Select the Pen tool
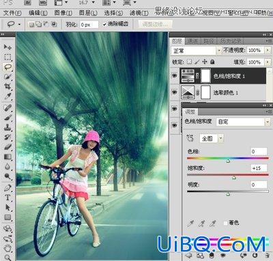Viewport: 273px width, 261px height. 8,188
